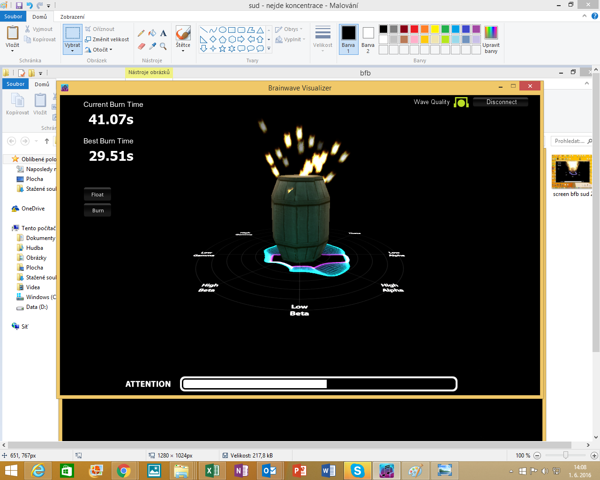Click Změnit velikost resize tool
Screen dimensions: 600x480
[107, 39]
